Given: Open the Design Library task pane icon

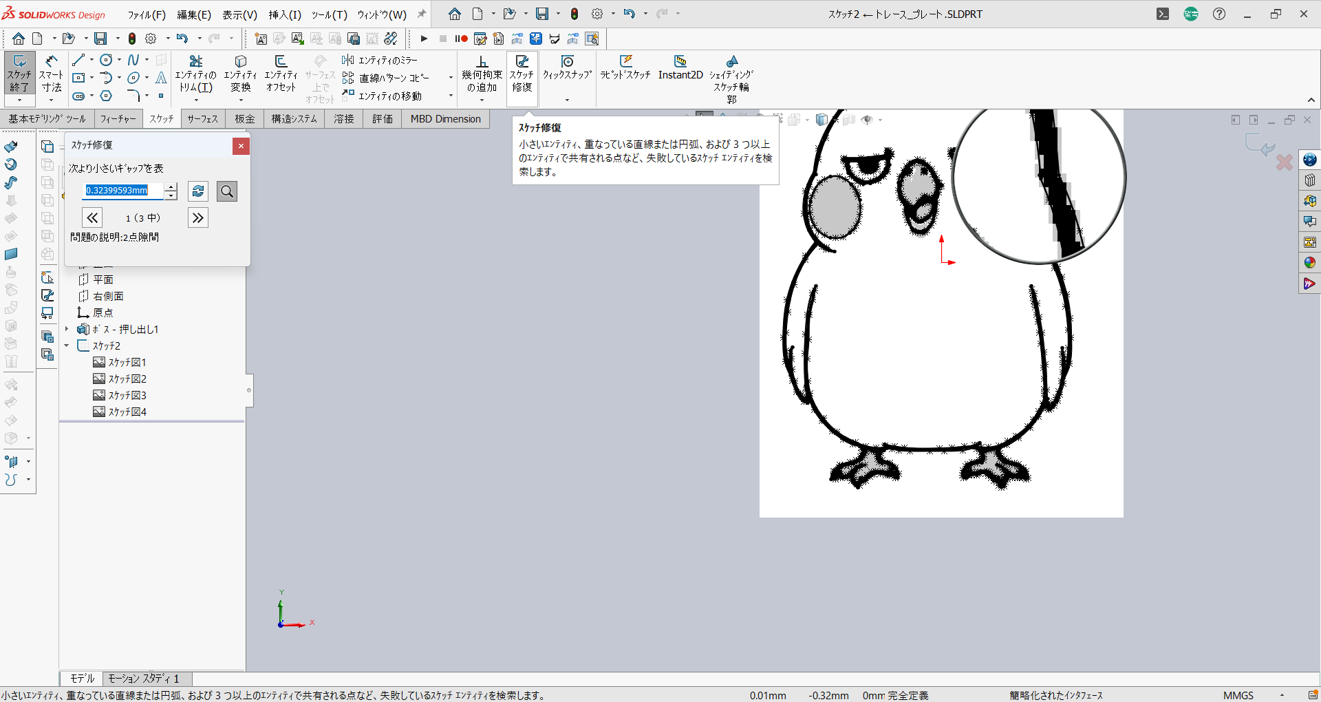Looking at the screenshot, I should pos(1310,180).
